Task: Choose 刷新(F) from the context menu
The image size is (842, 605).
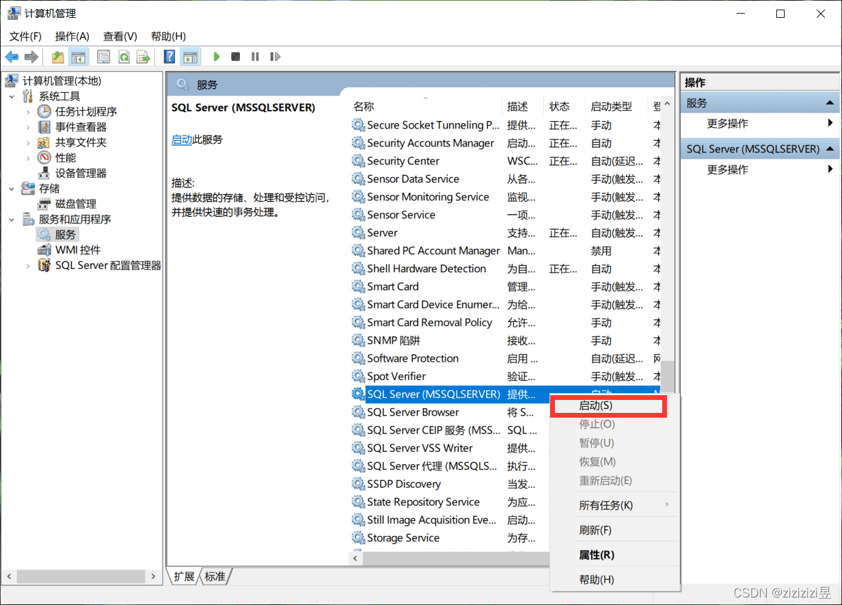Action: coord(614,530)
